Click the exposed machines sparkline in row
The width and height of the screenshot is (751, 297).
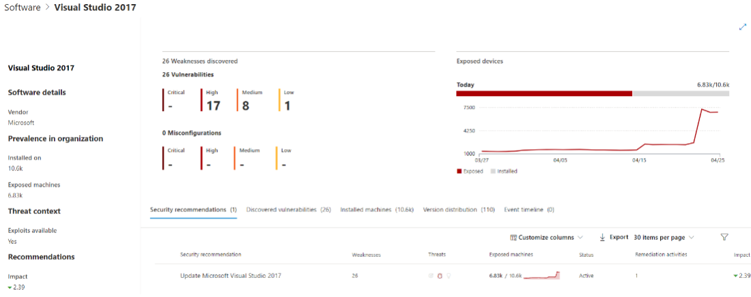(x=543, y=276)
